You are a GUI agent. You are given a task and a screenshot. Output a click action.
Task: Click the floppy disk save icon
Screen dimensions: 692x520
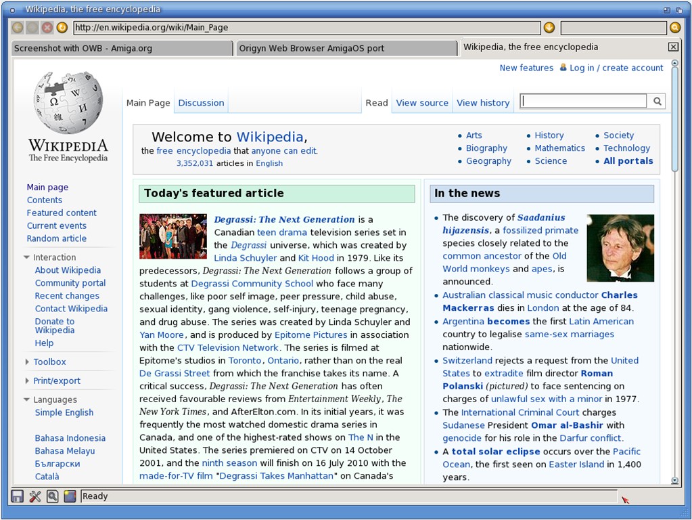pyautogui.click(x=17, y=496)
